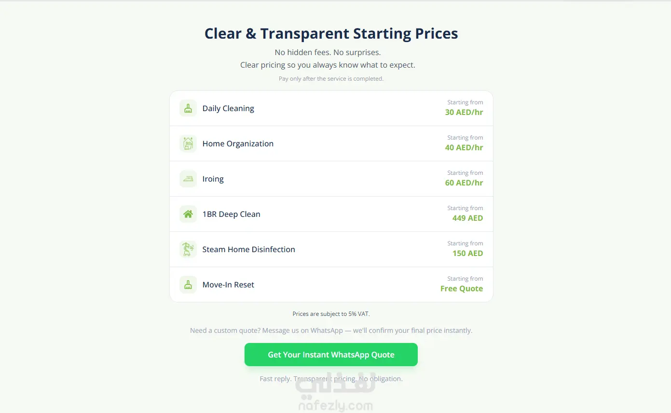
Task: Click the Home Organization house icon
Action: 188,143
